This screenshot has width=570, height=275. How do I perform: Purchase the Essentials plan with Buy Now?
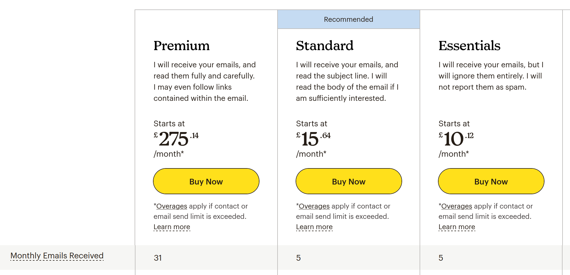(491, 181)
